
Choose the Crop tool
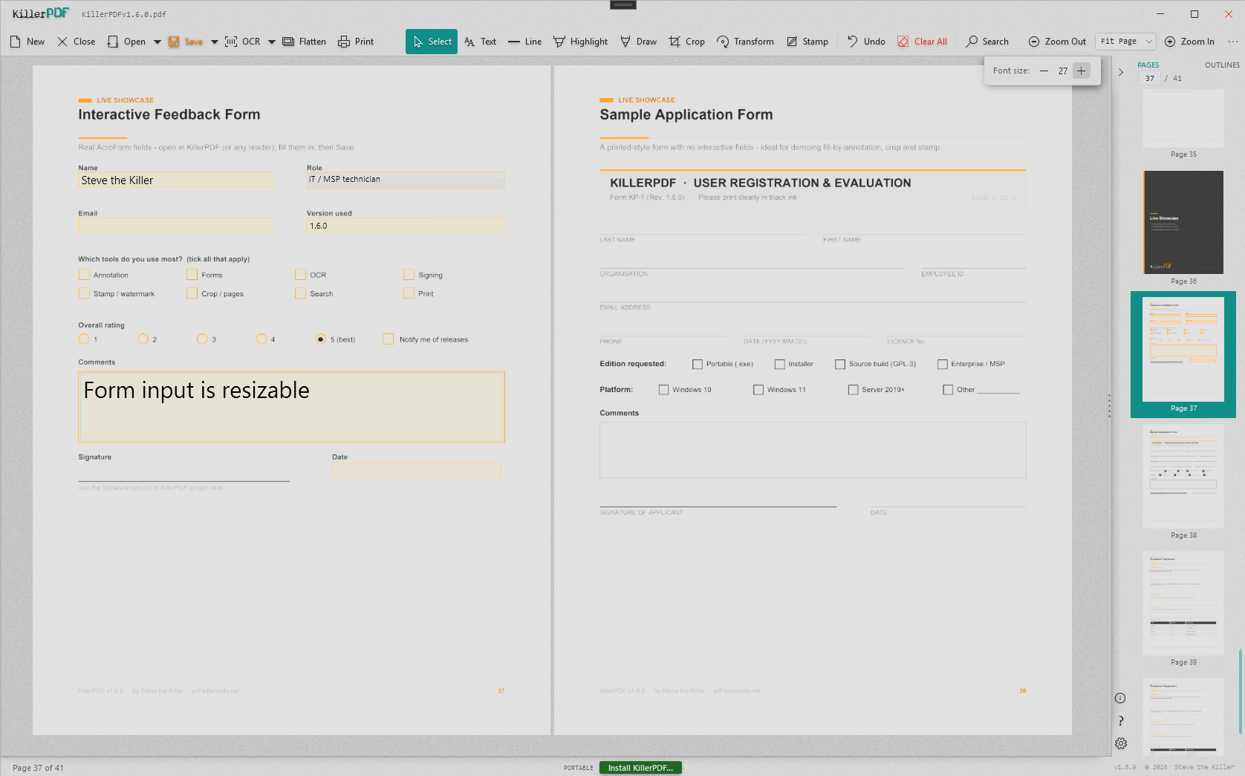pos(686,42)
